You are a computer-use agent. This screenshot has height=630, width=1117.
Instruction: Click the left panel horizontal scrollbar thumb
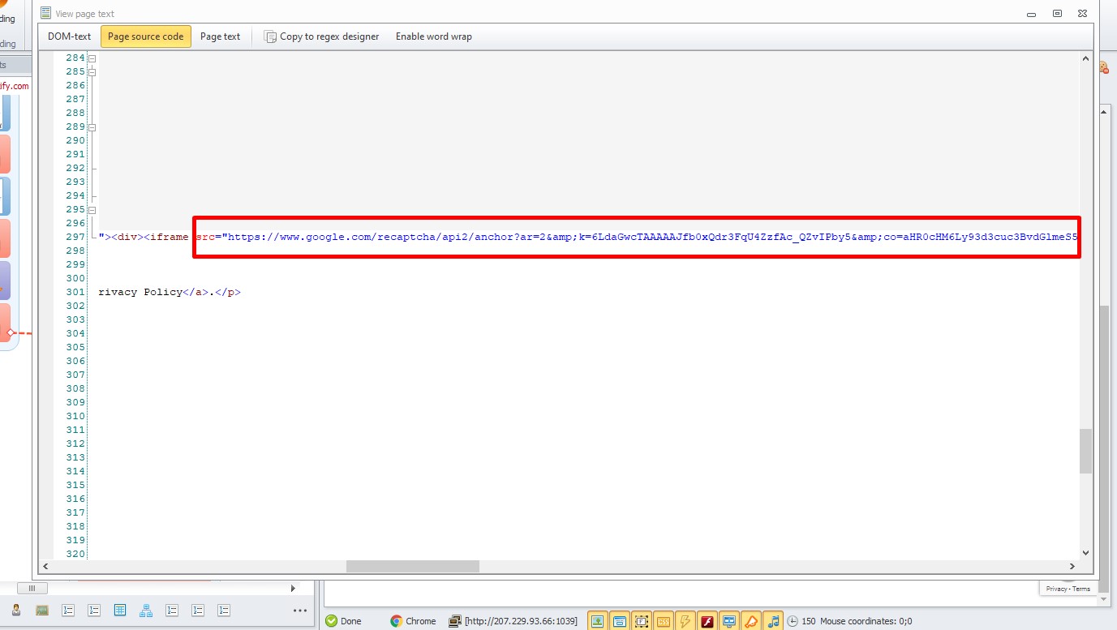pos(32,588)
